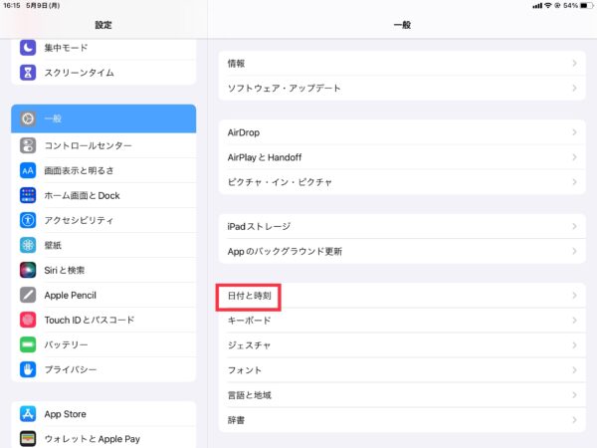The image size is (597, 448).
Task: Open プライバシー settings
Action: pyautogui.click(x=103, y=369)
